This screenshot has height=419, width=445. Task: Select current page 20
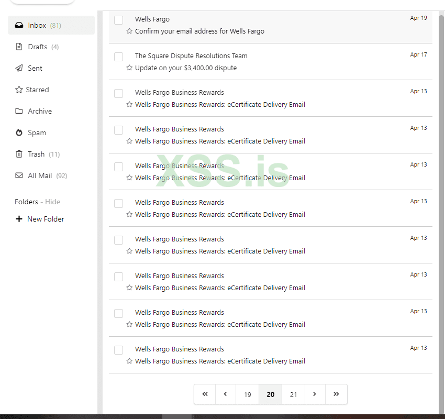click(271, 394)
